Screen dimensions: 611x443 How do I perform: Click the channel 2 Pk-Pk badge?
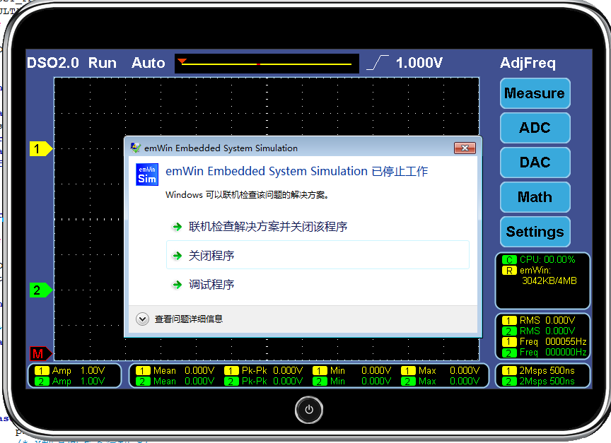click(231, 382)
